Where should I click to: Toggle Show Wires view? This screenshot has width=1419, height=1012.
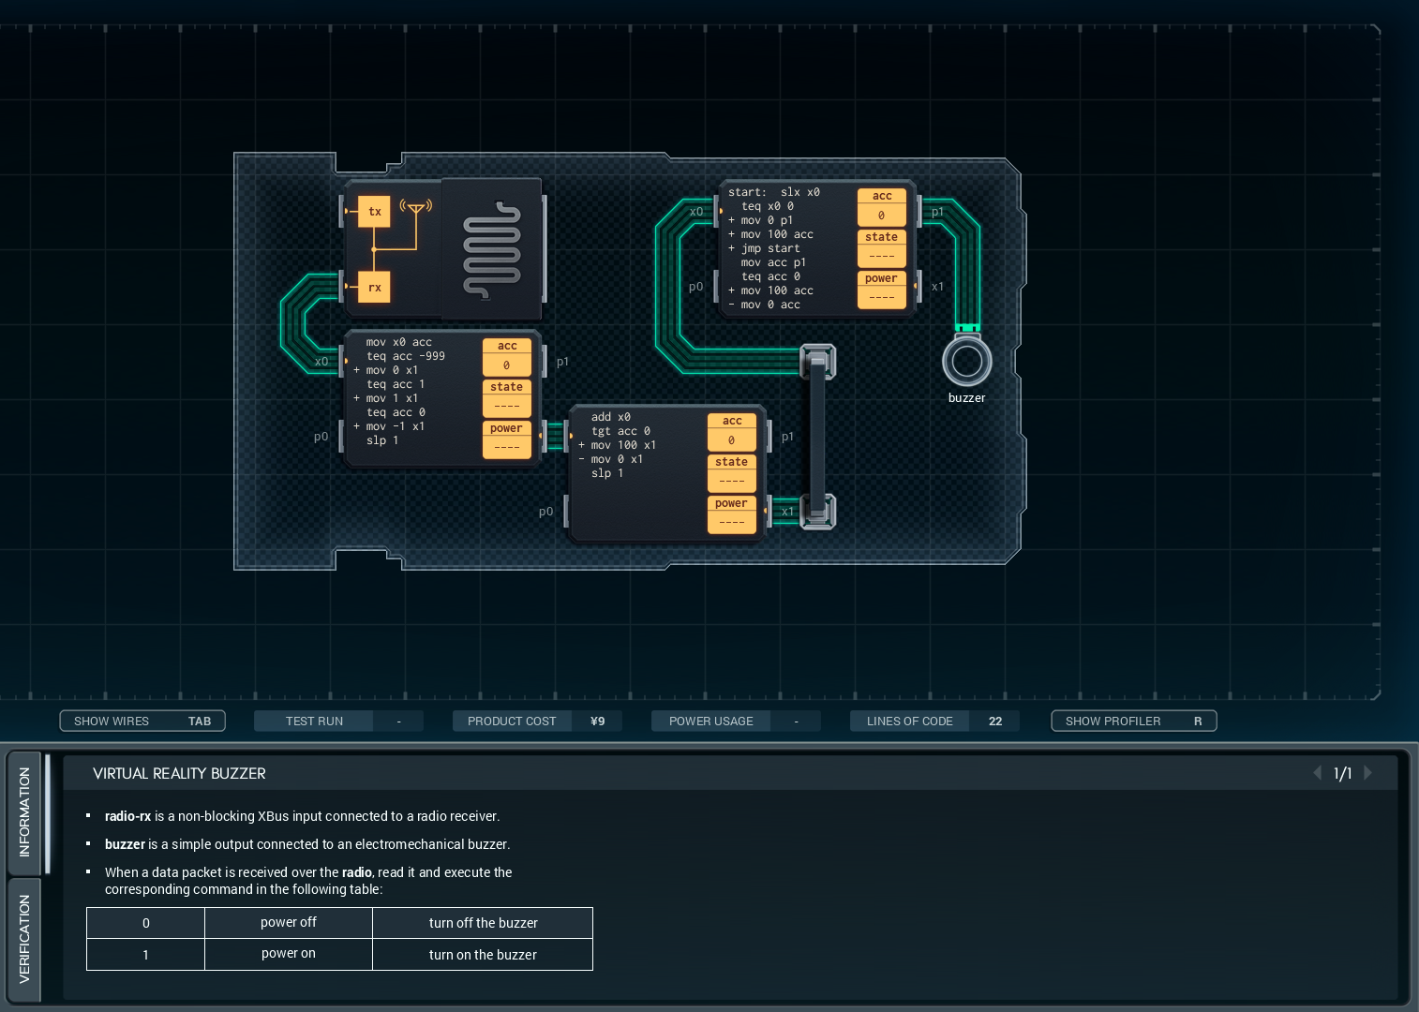(x=142, y=721)
